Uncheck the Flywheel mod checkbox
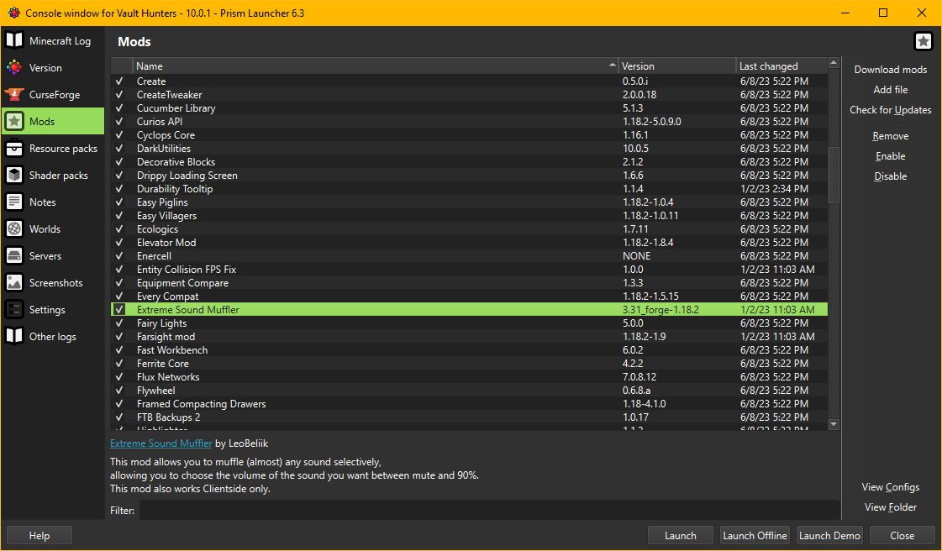 click(x=118, y=390)
